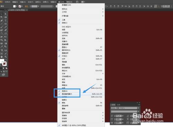
Task: Select the Zoom tool in toolbox
Action: click(6, 57)
